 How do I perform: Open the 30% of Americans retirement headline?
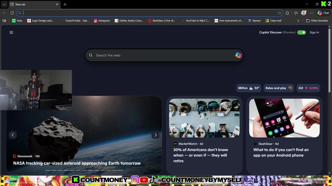[x=201, y=155]
